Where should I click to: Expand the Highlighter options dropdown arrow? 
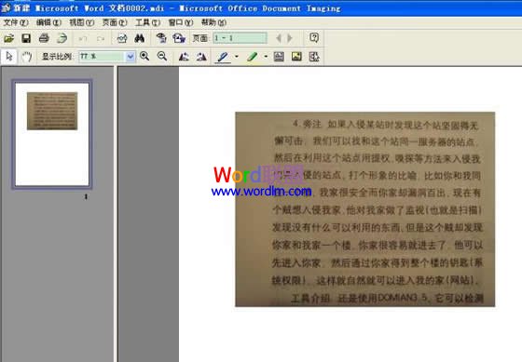pyautogui.click(x=266, y=57)
